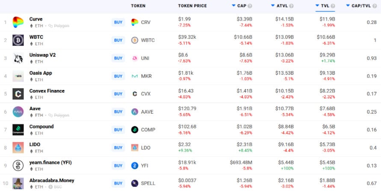
Task: Click the LDO token symbol text
Action: 145,148
